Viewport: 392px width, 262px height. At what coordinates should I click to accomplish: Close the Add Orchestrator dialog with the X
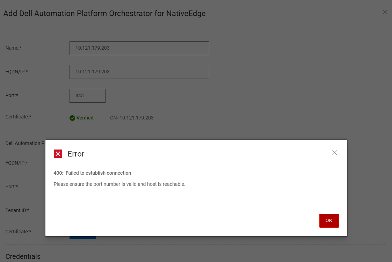click(x=385, y=12)
